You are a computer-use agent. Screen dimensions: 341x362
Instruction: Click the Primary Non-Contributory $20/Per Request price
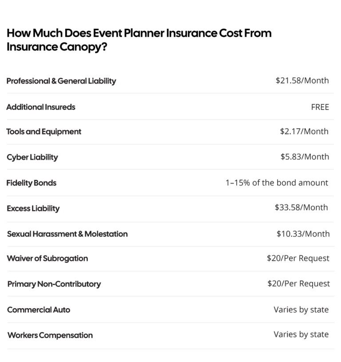tap(298, 283)
